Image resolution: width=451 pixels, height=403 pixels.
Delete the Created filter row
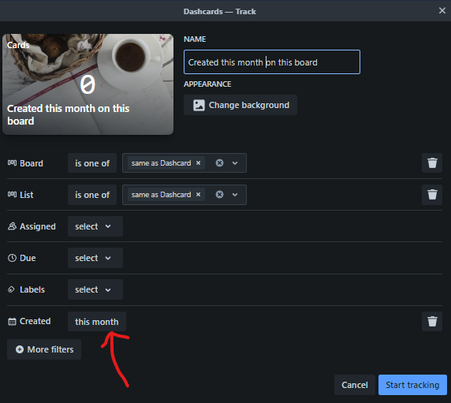click(432, 321)
